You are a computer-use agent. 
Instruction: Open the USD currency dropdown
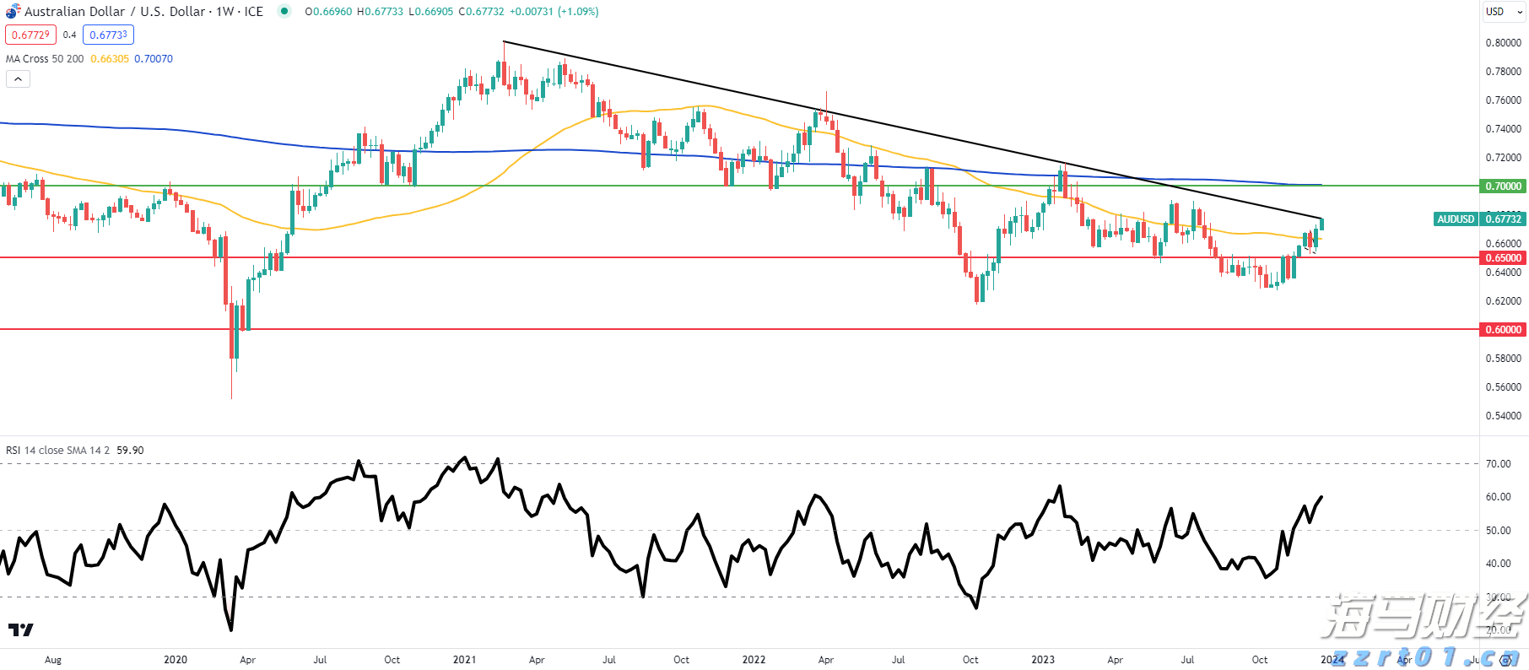(x=1505, y=12)
